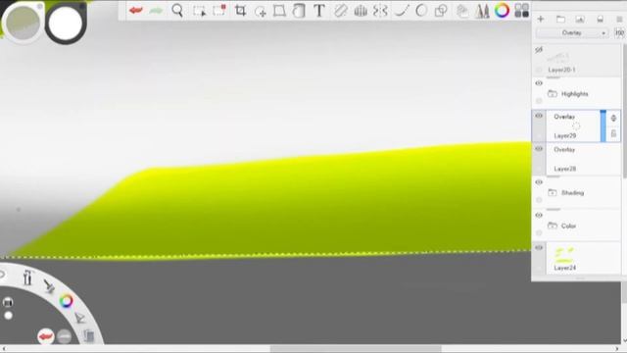This screenshot has width=627, height=353.
Task: Click the red Undo arrow in the top toolbar
Action: (136, 11)
